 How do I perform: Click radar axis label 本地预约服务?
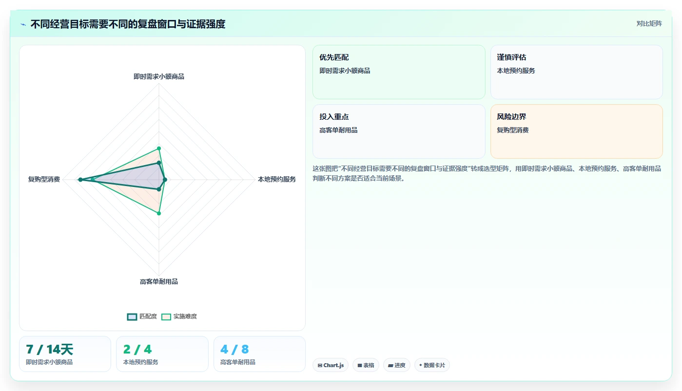277,179
